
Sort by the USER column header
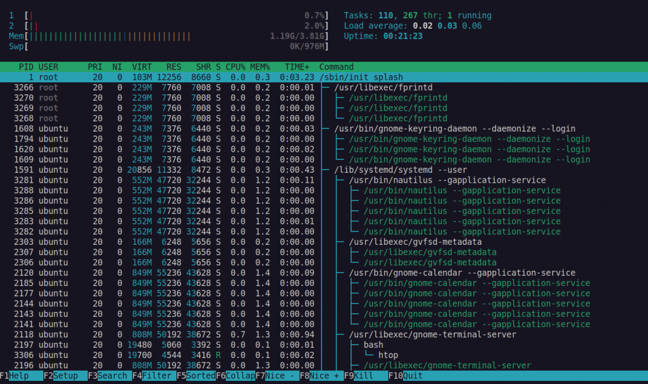tap(48, 67)
